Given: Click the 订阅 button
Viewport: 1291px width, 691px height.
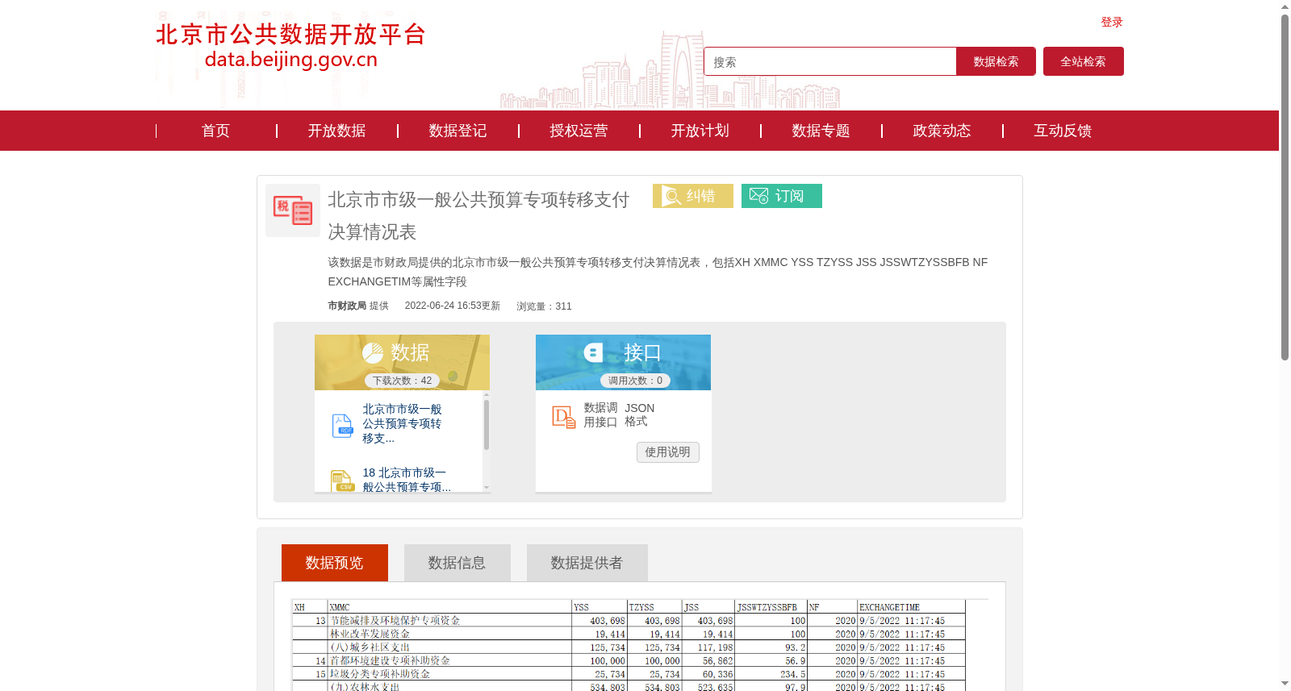Looking at the screenshot, I should pyautogui.click(x=782, y=196).
